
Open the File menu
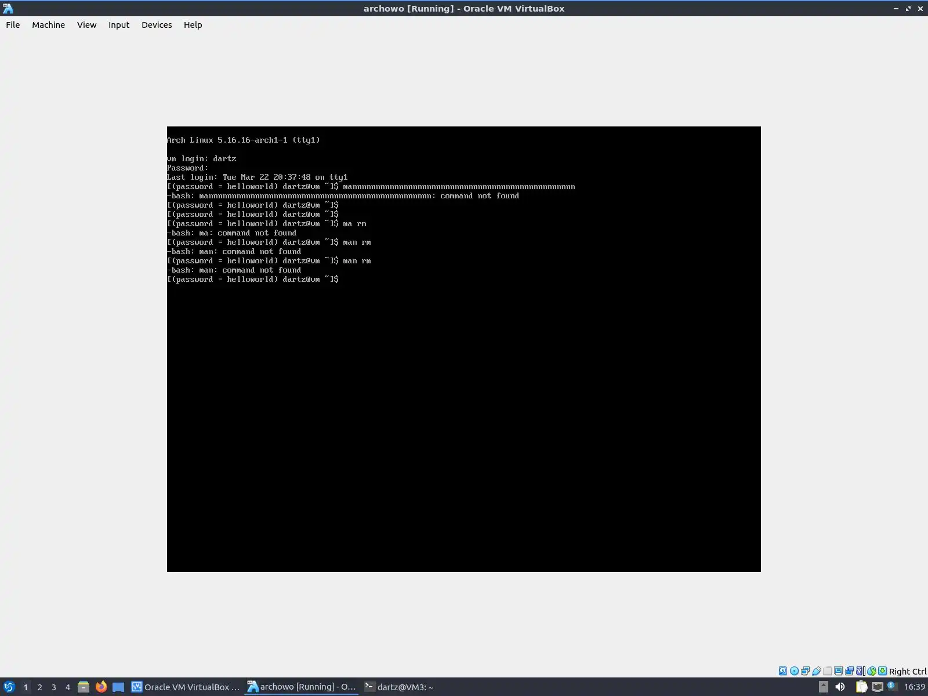coord(13,25)
